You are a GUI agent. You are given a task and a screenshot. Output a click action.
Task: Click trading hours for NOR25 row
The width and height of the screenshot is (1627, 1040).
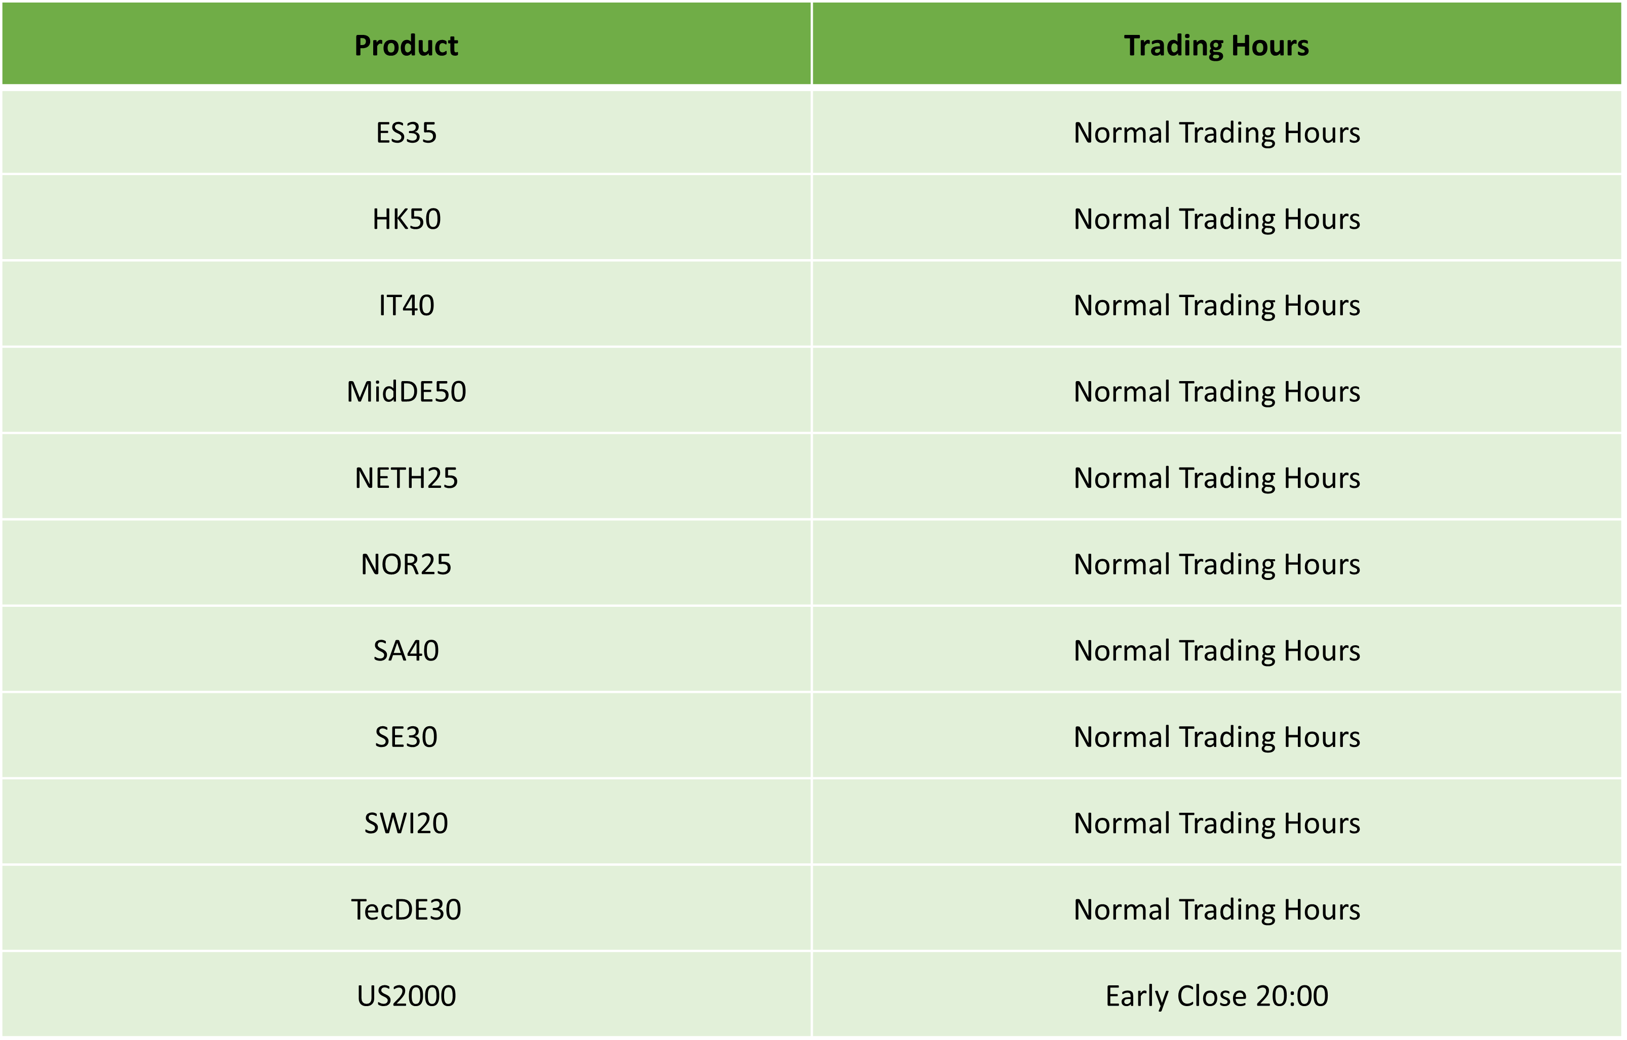click(x=1216, y=564)
